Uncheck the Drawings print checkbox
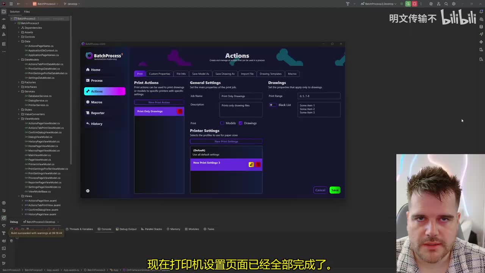The width and height of the screenshot is (485, 273). [x=241, y=123]
